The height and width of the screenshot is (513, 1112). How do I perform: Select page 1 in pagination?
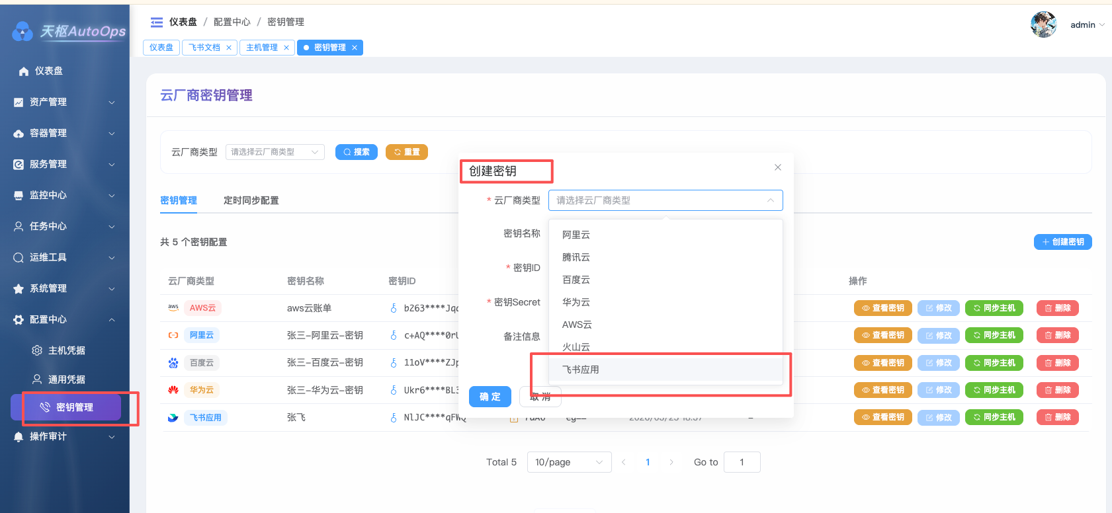pos(648,462)
